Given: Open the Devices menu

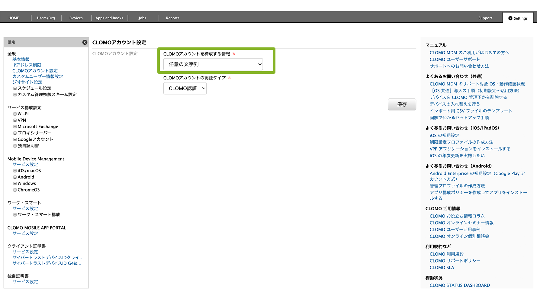Looking at the screenshot, I should 76,18.
